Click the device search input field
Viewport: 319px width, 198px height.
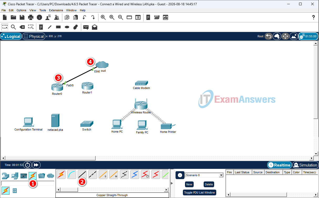(x=28, y=183)
